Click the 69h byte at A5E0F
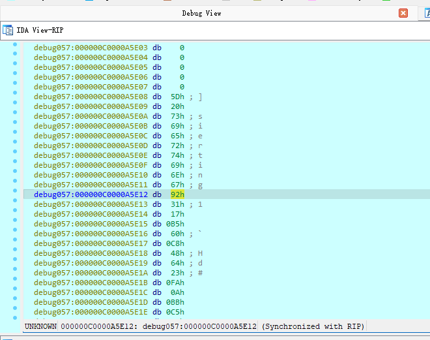The image size is (430, 340). click(x=177, y=165)
